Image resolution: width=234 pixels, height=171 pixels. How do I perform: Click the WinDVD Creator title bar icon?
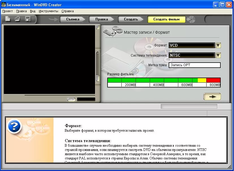tap(4, 5)
